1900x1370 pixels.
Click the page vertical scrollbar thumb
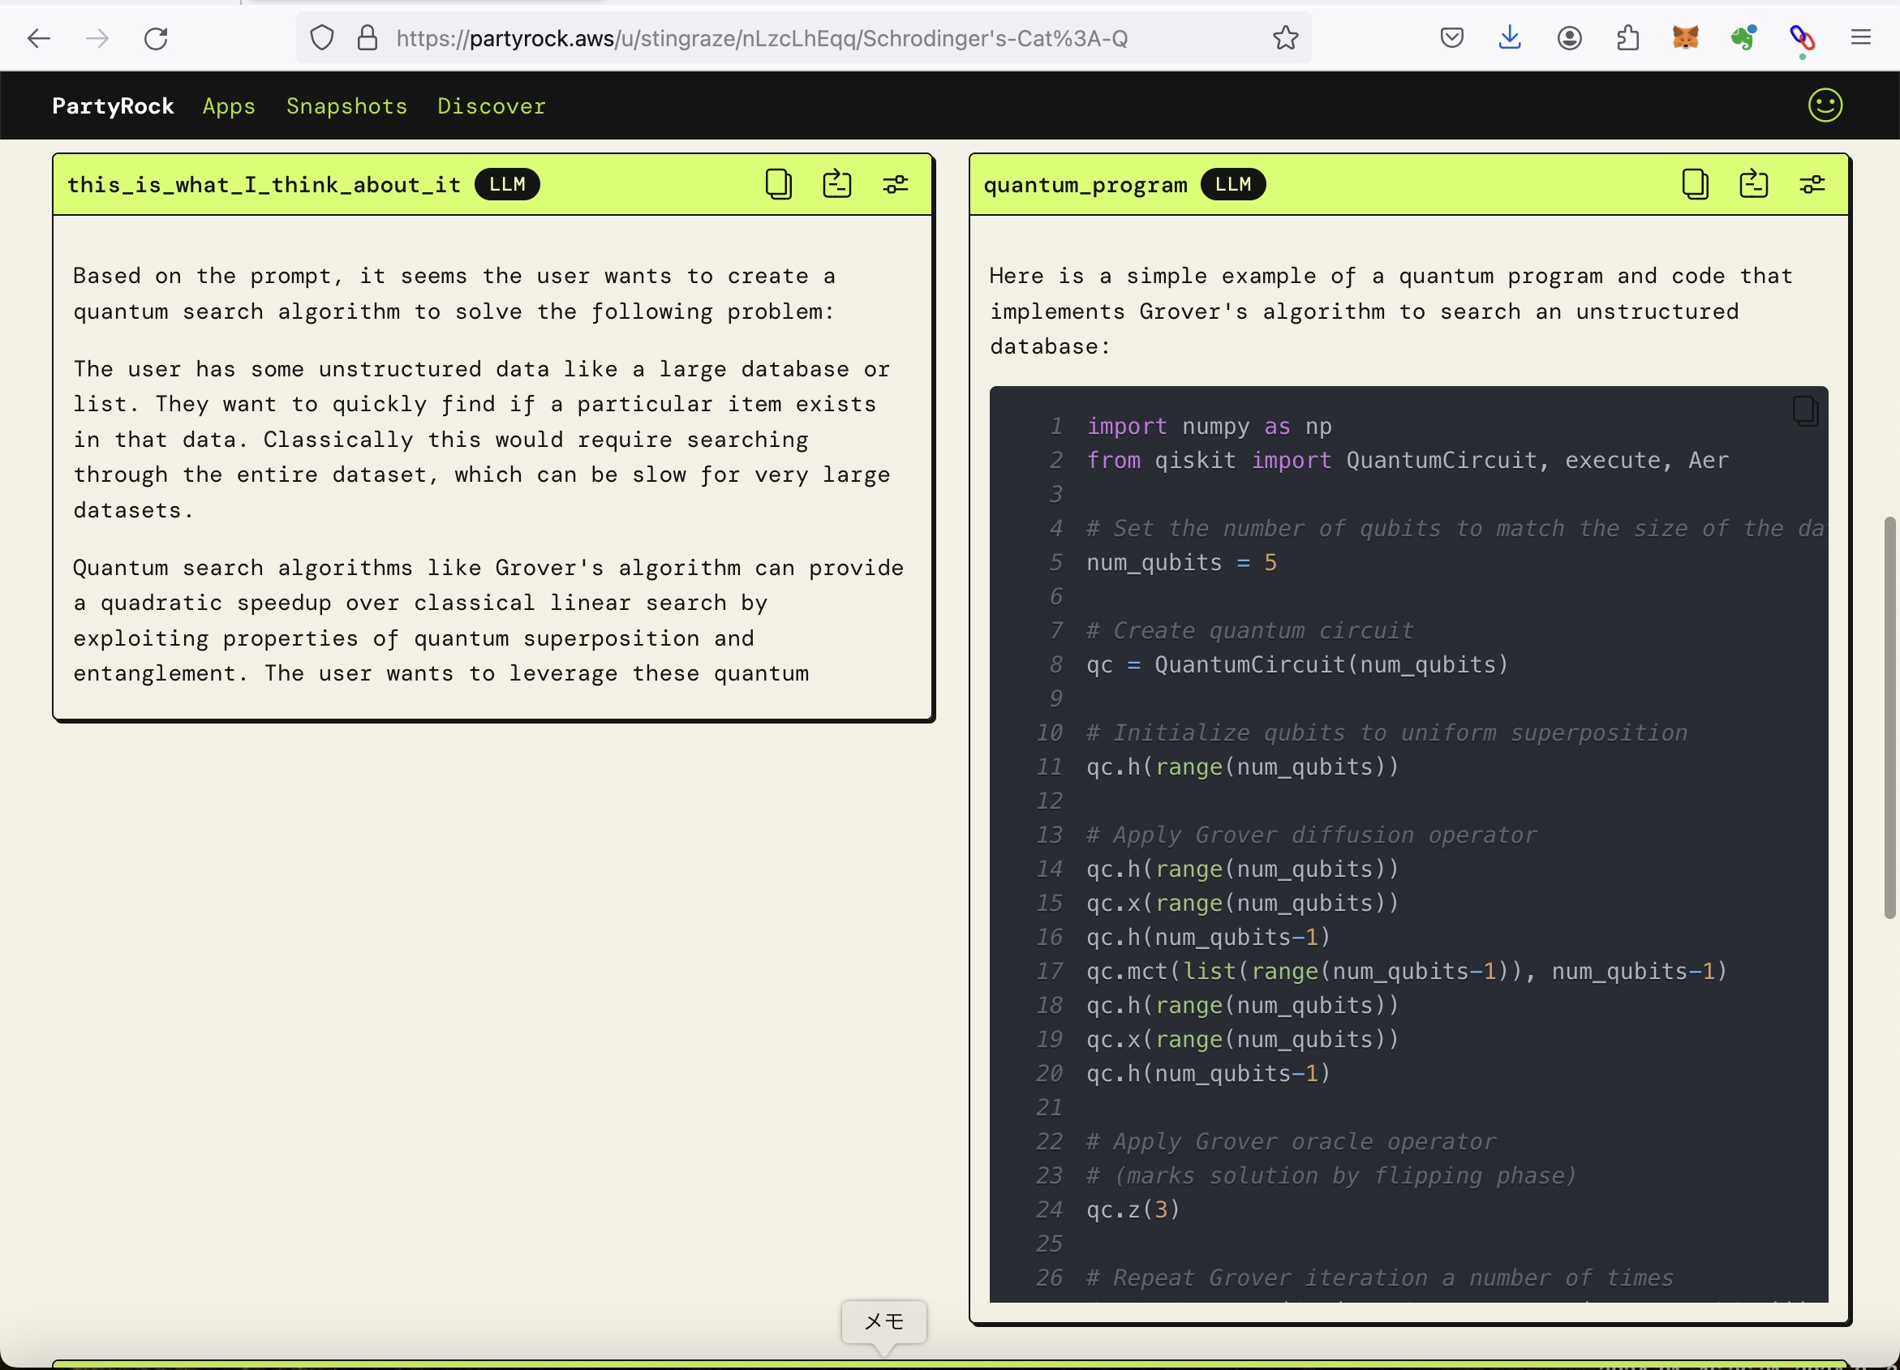tap(1889, 718)
